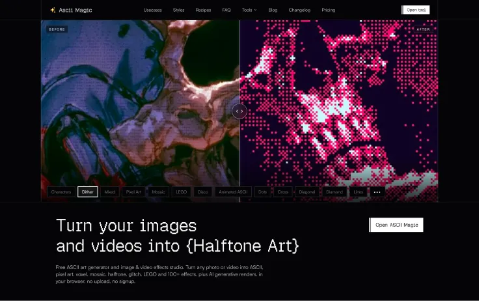Select the Disco style
Image resolution: width=479 pixels, height=301 pixels.
(x=202, y=192)
